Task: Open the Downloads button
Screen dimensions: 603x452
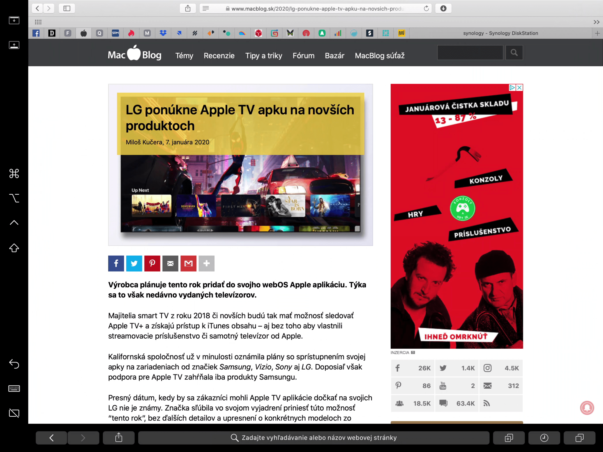Action: pyautogui.click(x=443, y=8)
